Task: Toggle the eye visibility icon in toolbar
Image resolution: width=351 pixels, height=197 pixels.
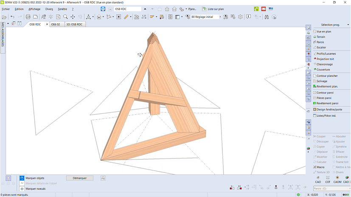Action: 118,17
